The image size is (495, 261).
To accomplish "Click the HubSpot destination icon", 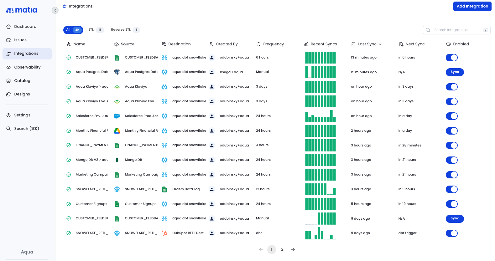I will point(164,233).
